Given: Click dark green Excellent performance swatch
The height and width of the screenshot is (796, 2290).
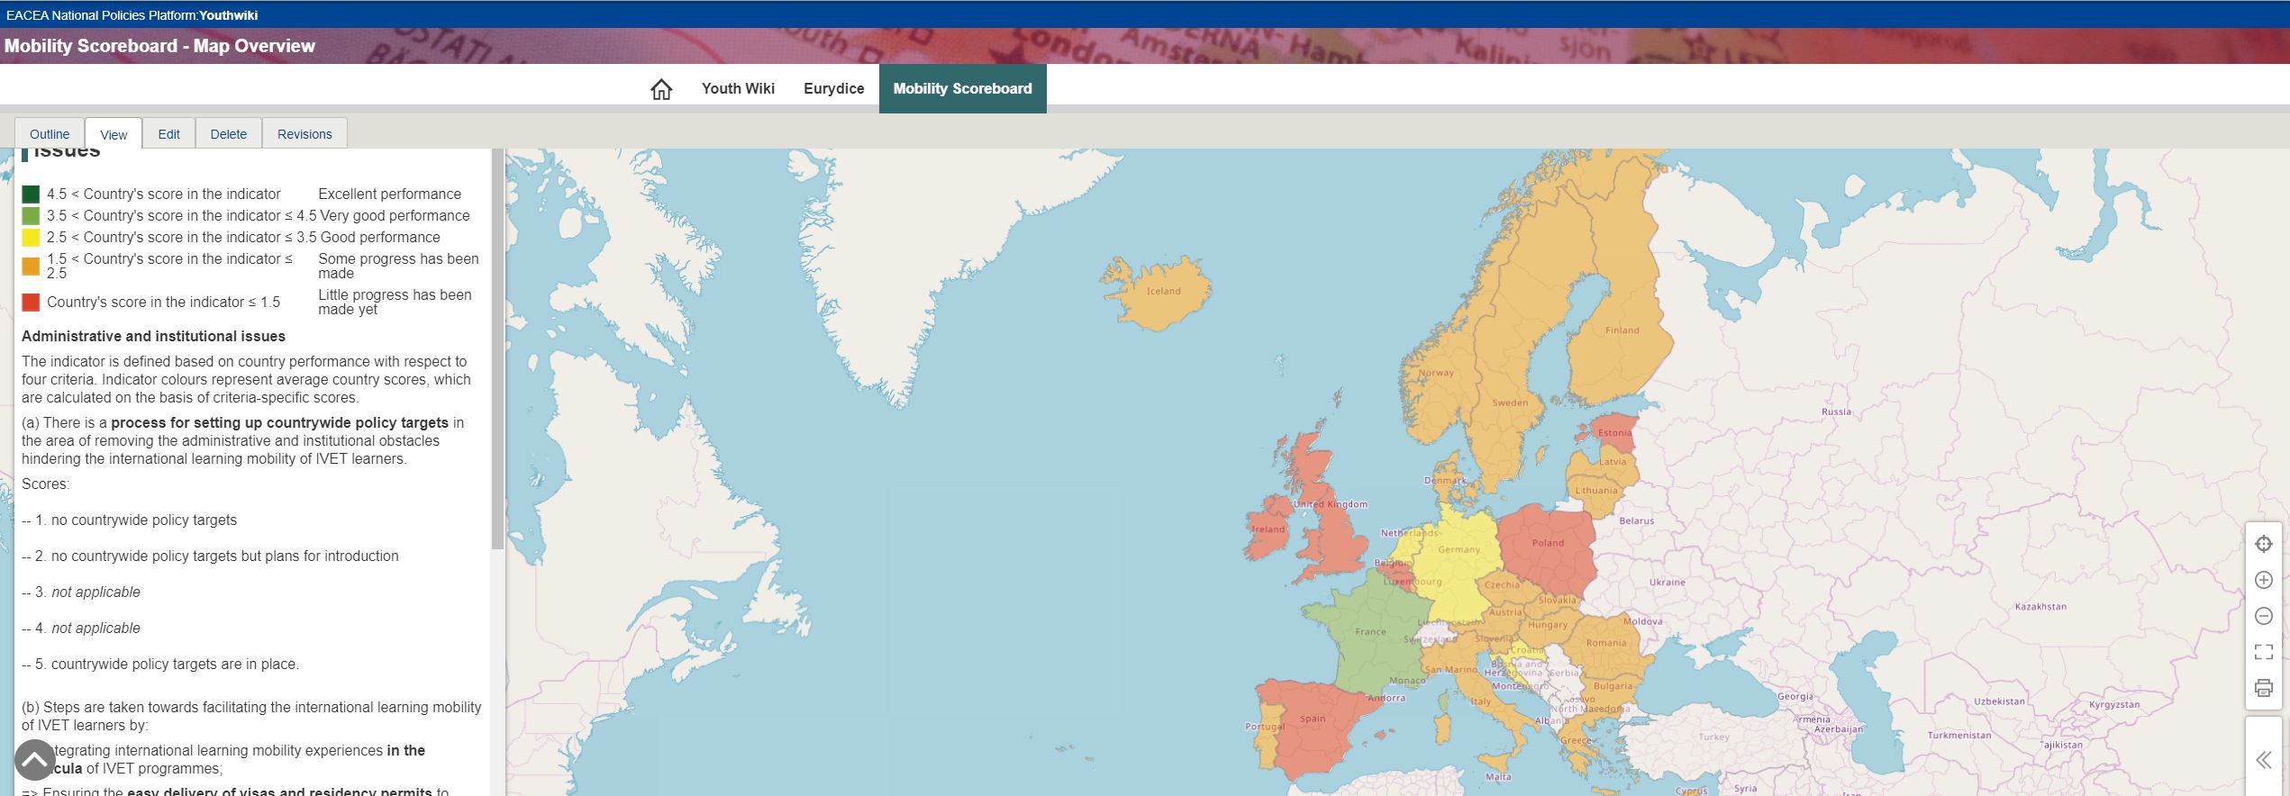Looking at the screenshot, I should coord(31,194).
